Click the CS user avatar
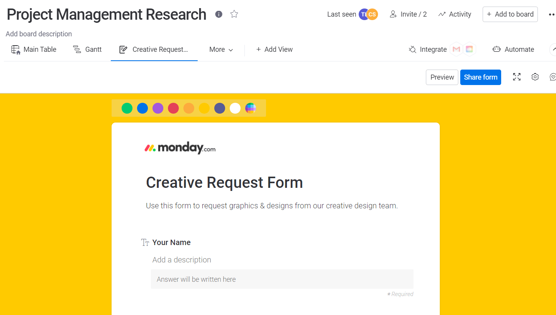 [372, 14]
